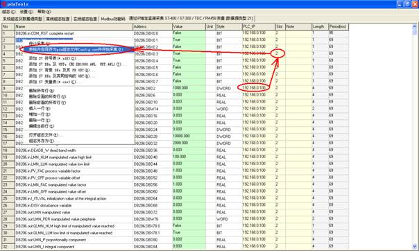This screenshot has width=419, height=251.
Task: Click Period cell 95 in row 1
Action: 339,33
